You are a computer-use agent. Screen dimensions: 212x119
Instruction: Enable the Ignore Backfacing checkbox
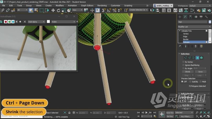click(183, 65)
